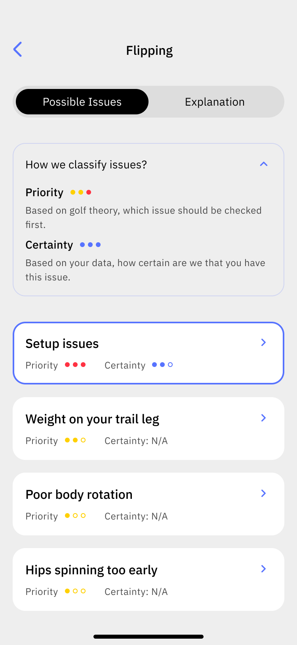
Task: Click the Flipping page title
Action: 149,50
